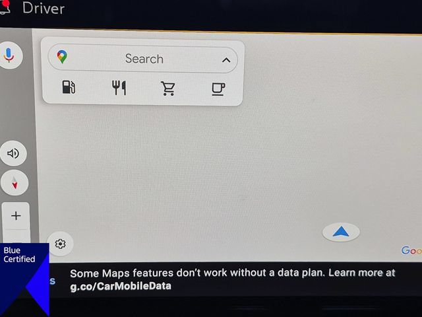Open the g.co/CarMobileData link text
Image resolution: width=422 pixels, height=317 pixels.
point(121,286)
